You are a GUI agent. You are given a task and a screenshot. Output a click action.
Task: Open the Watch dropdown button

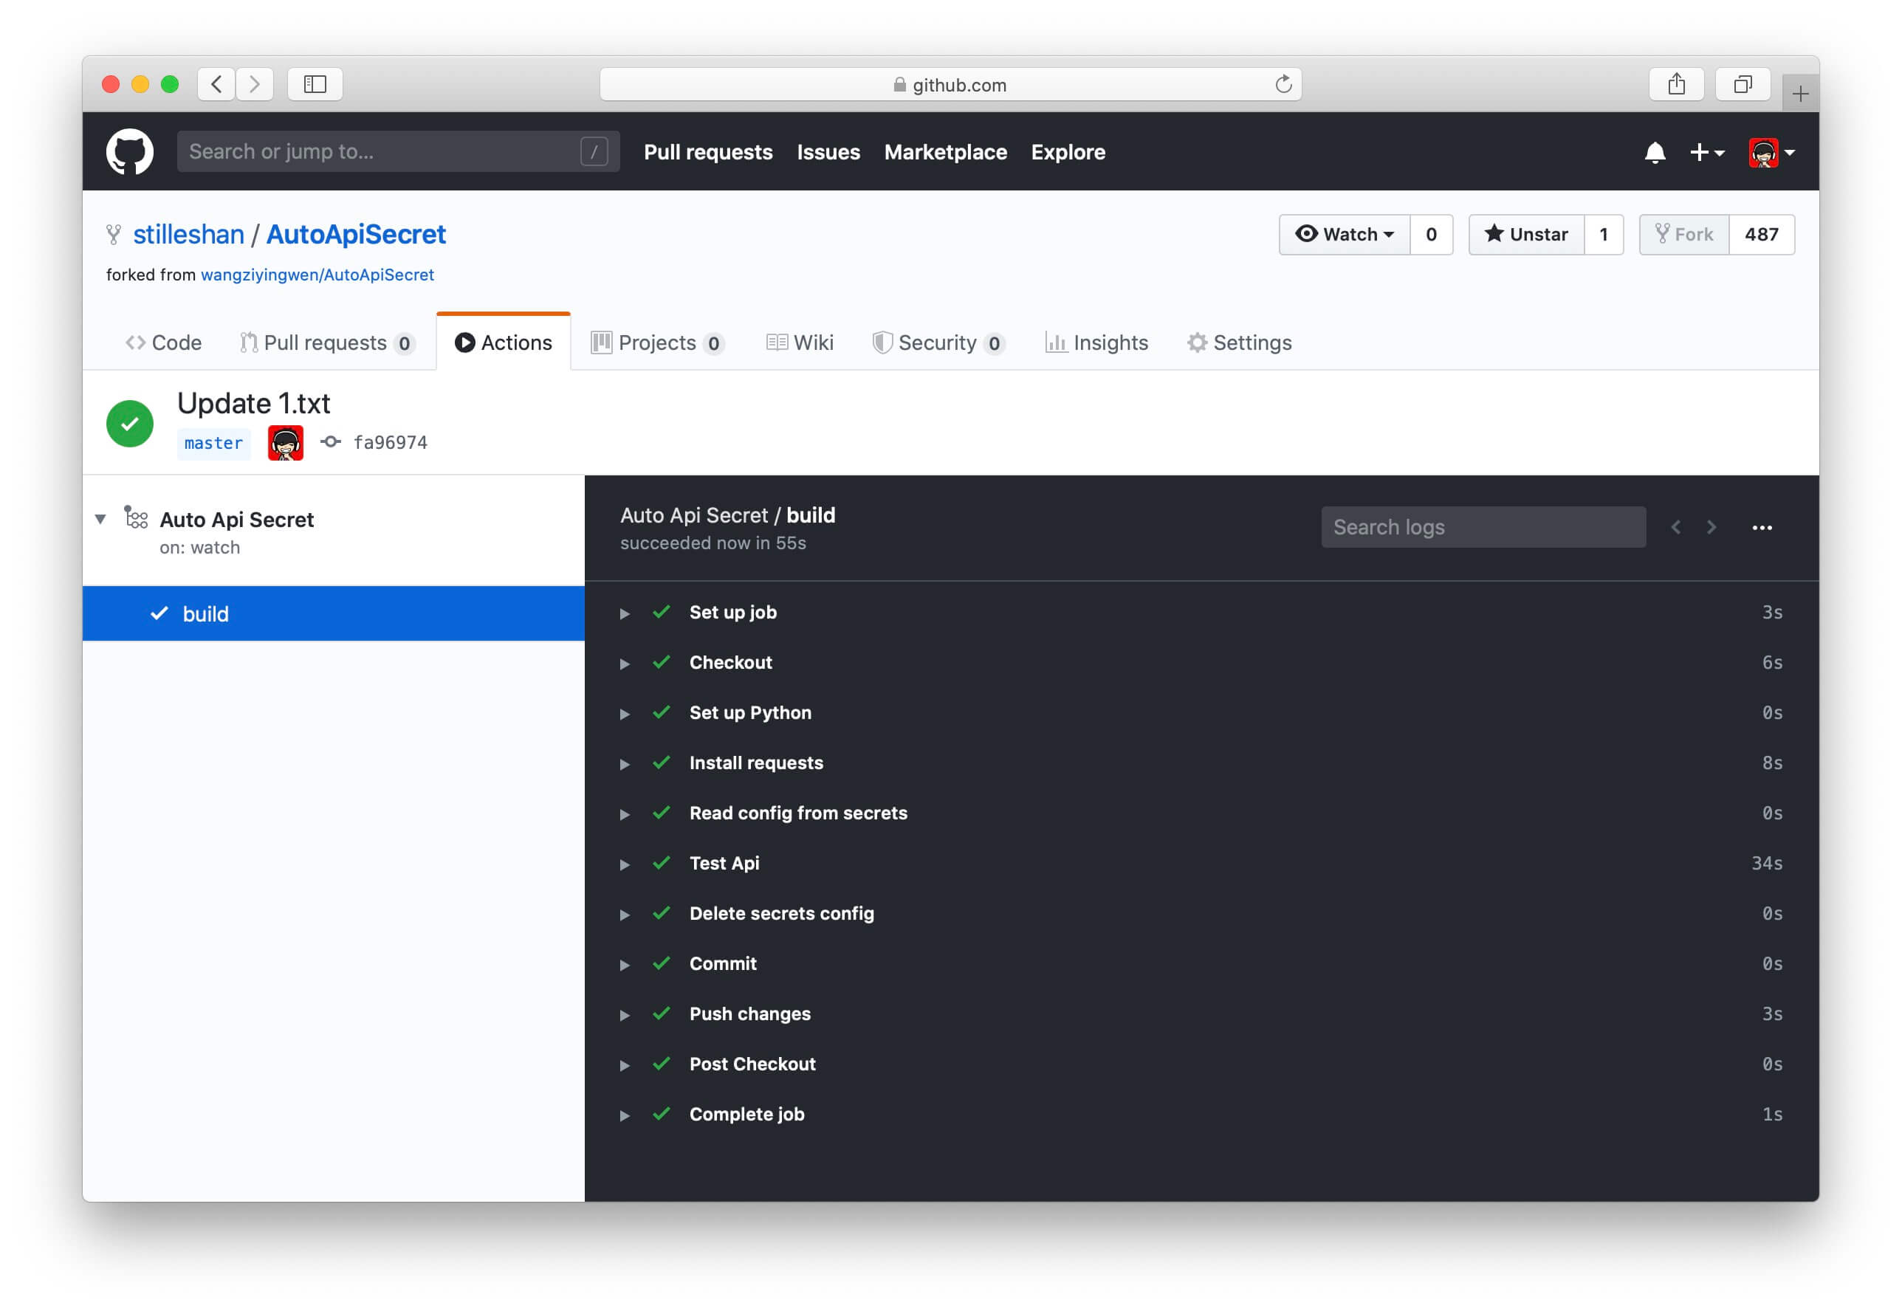(1344, 234)
